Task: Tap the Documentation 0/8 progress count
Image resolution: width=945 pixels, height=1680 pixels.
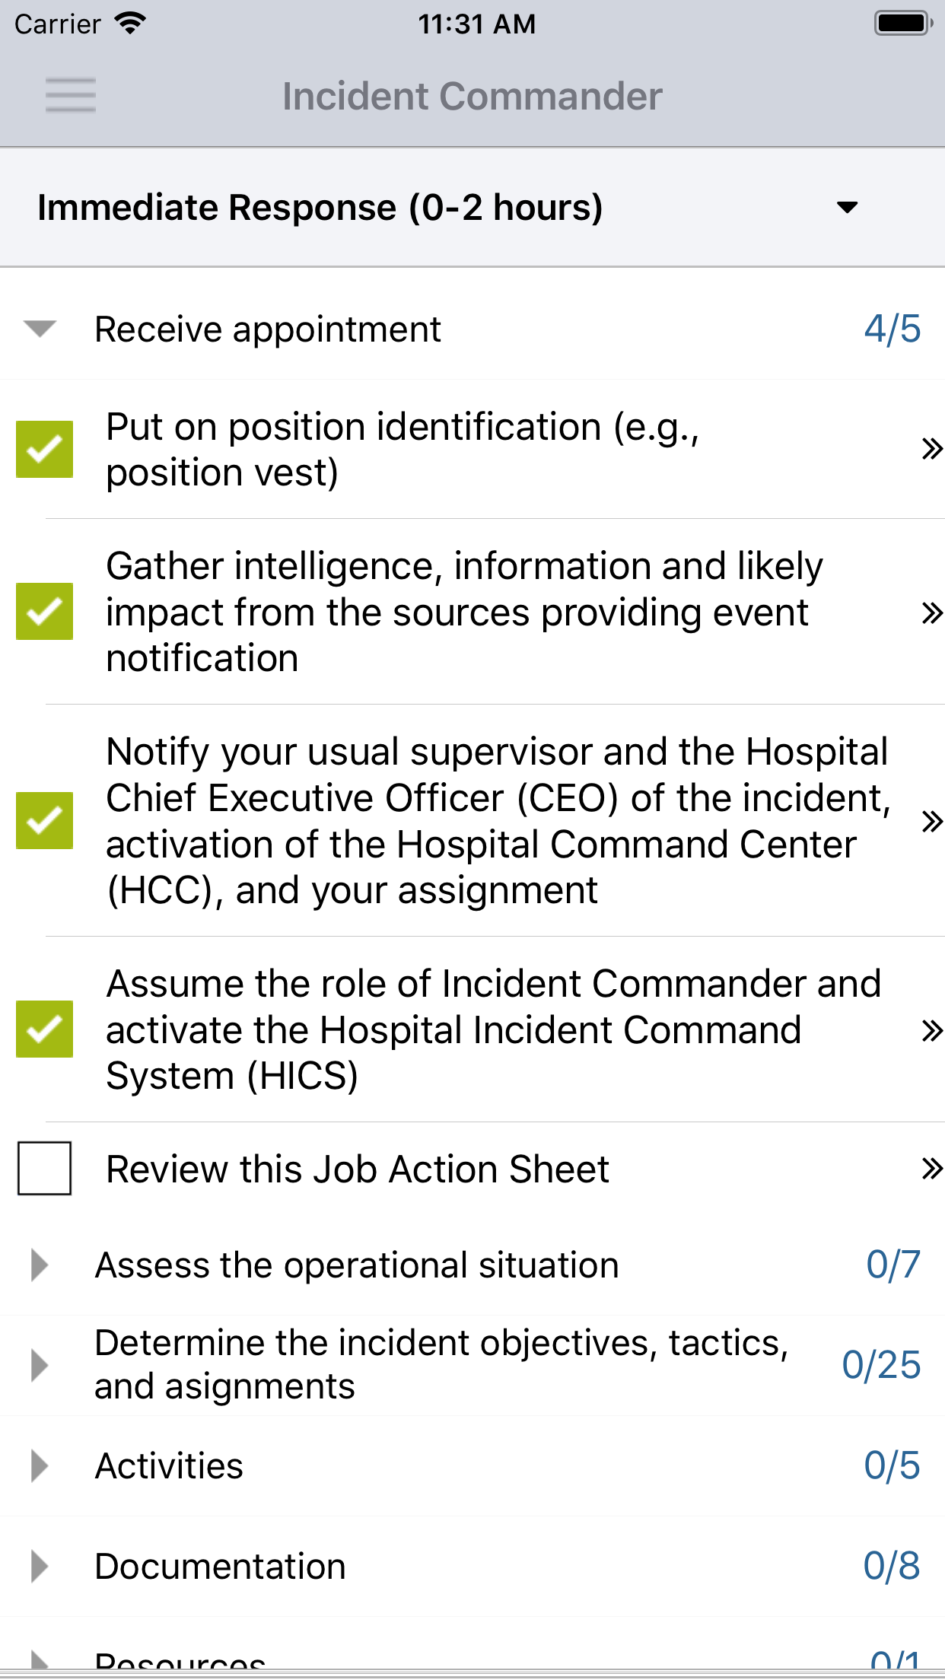Action: (891, 1566)
